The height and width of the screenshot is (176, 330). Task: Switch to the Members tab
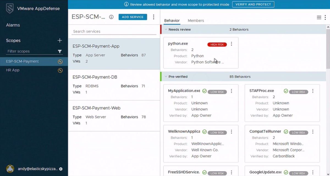click(x=196, y=21)
